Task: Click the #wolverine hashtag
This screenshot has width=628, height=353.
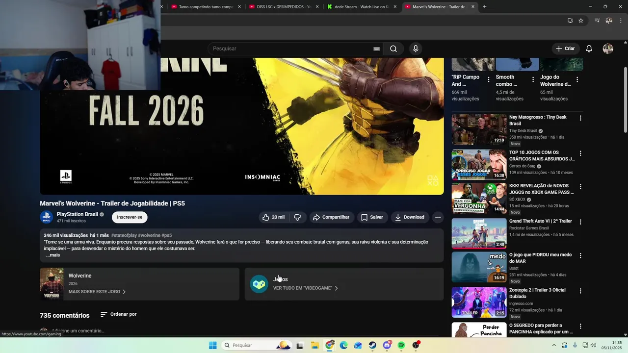Action: point(149,235)
